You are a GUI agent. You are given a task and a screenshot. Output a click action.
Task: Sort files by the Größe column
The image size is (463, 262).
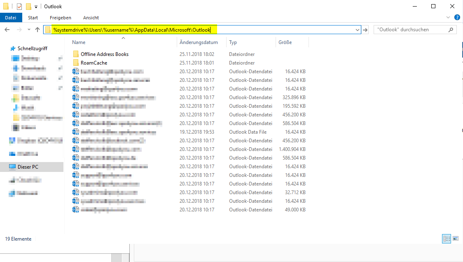click(285, 42)
